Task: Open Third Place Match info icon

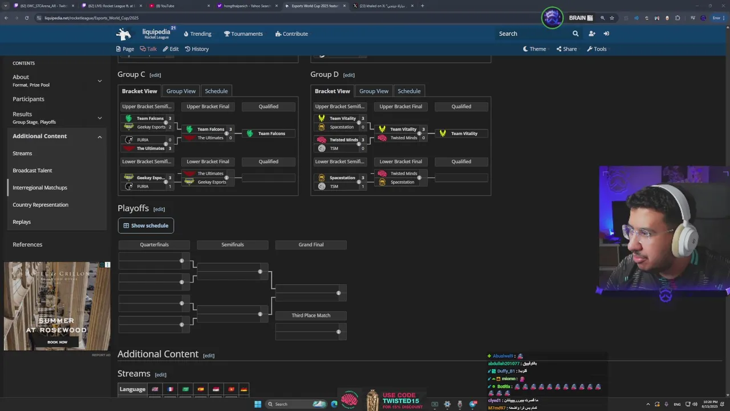Action: [338, 332]
